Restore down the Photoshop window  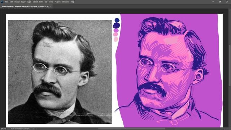220,2
